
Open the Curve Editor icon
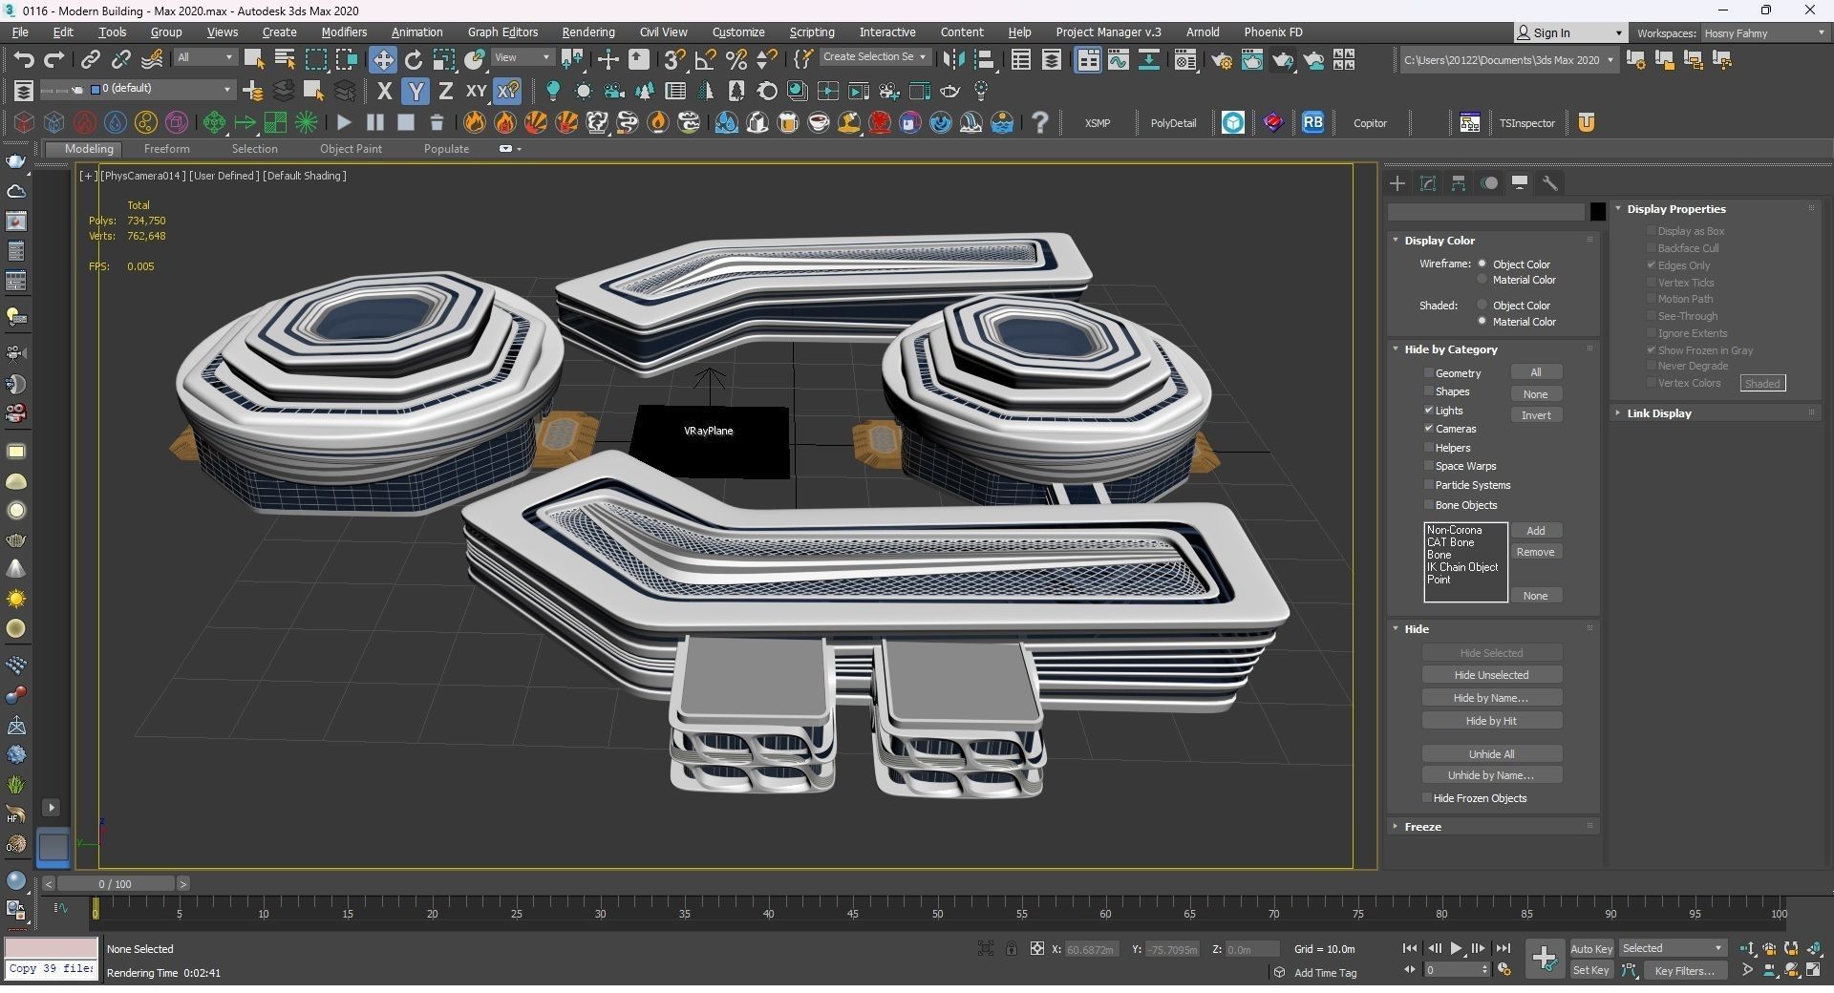click(1118, 60)
